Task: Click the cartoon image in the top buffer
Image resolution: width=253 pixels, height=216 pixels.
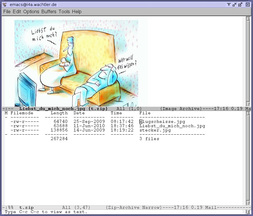Action: click(x=76, y=63)
